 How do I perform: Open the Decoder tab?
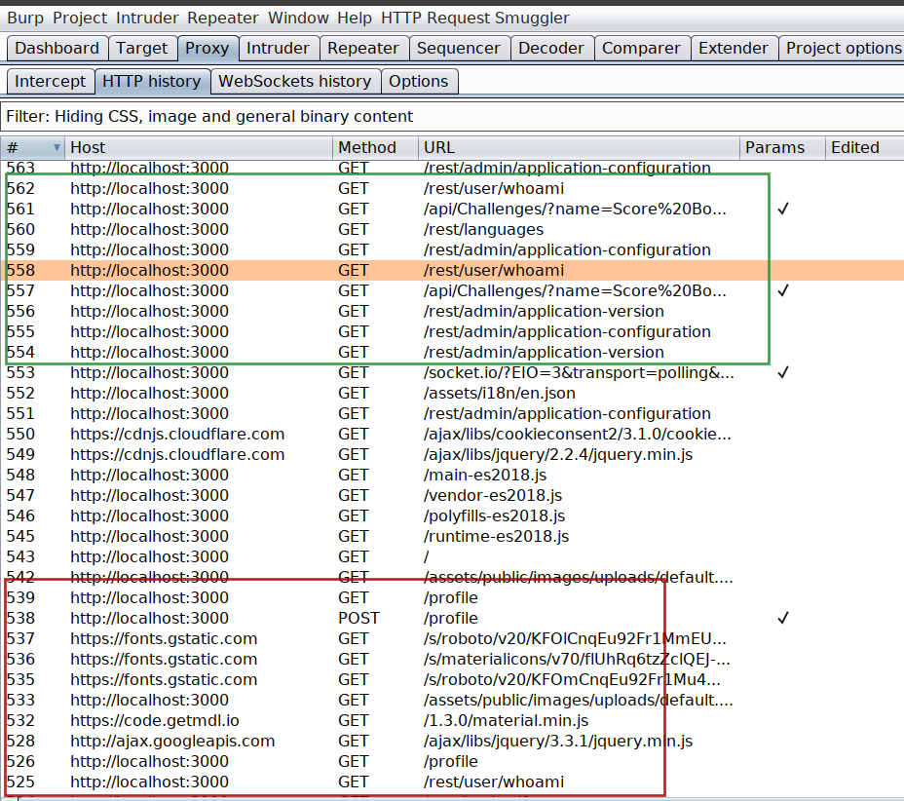coord(551,48)
